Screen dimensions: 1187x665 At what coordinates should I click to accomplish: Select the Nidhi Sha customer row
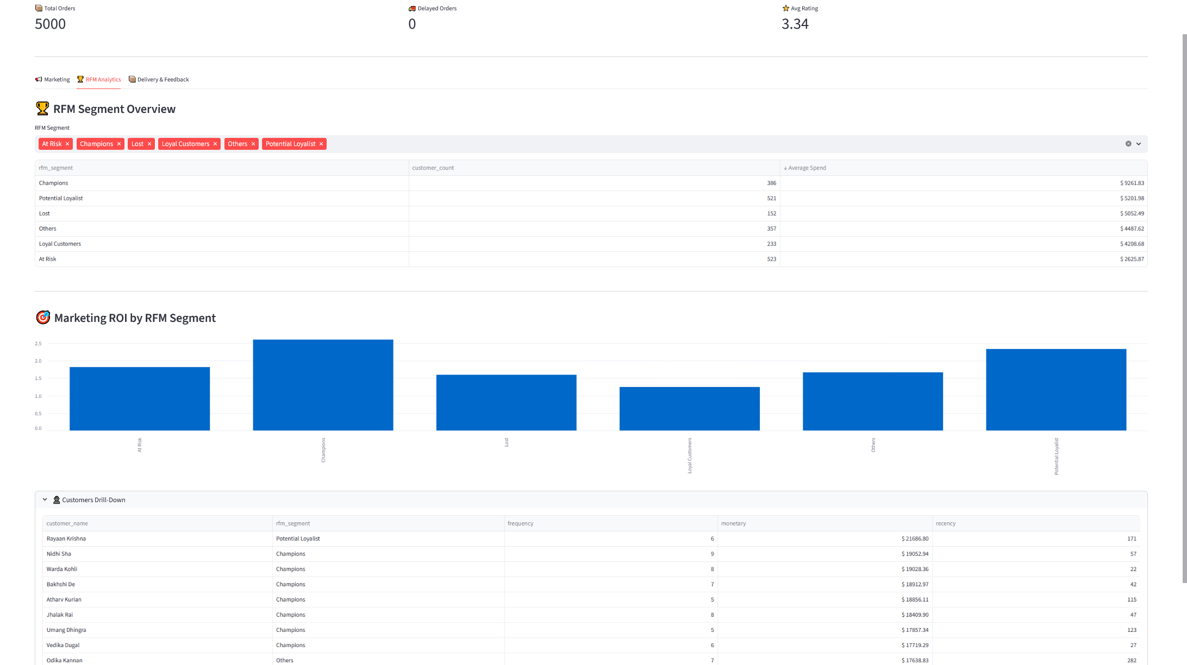point(59,554)
